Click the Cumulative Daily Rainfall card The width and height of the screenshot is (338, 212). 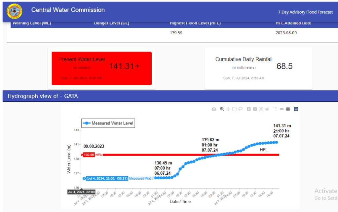[x=258, y=68]
